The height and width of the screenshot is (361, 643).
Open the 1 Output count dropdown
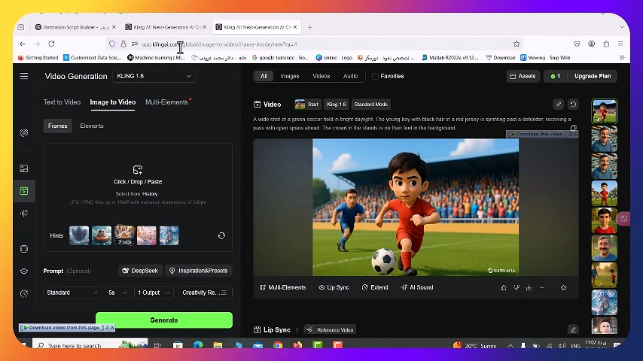coord(154,293)
